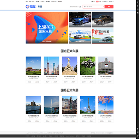Open the blue car show thumbnail

click(x=80, y=20)
